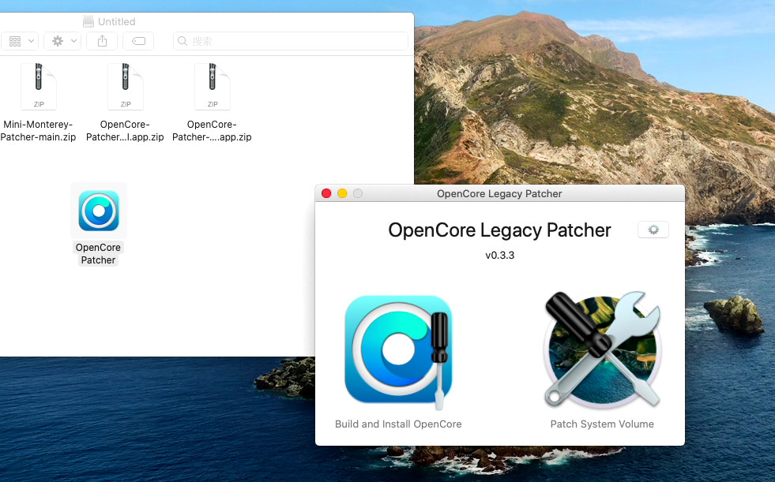The height and width of the screenshot is (482, 775).
Task: Open Finder share button
Action: [x=102, y=41]
